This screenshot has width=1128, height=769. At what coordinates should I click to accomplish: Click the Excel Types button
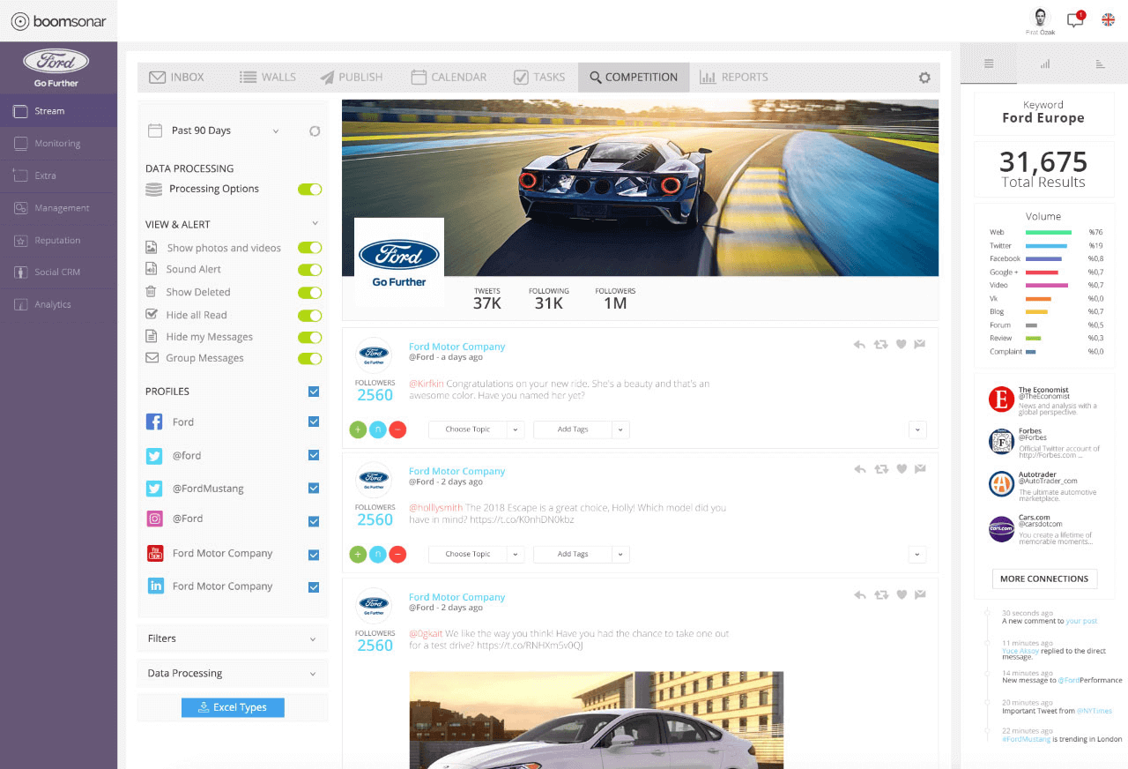[233, 707]
